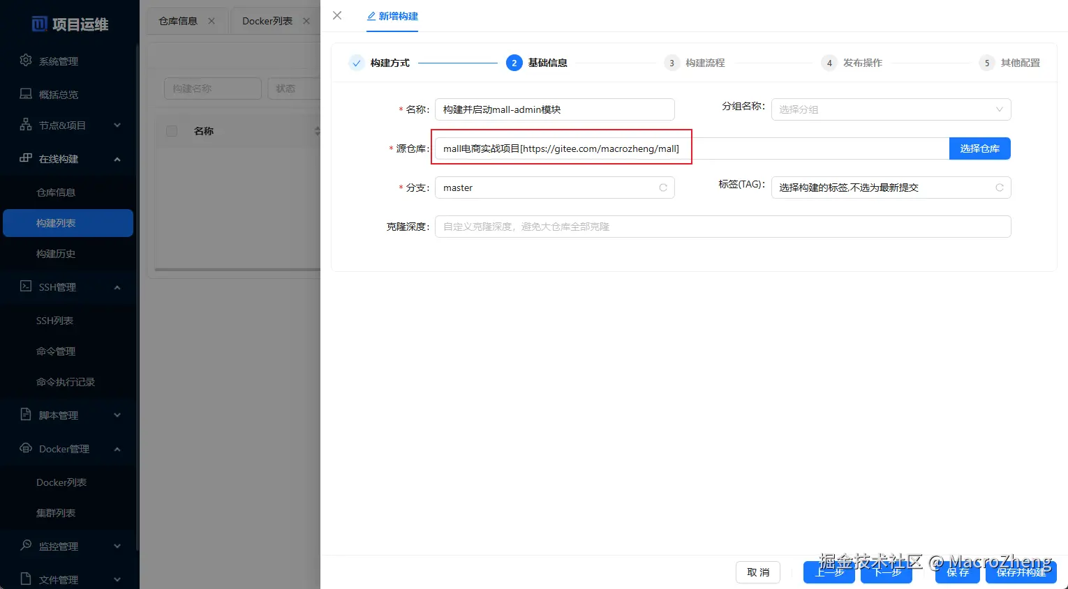Click the 脚本管理 file icon
Image resolution: width=1068 pixels, height=589 pixels.
pos(26,415)
